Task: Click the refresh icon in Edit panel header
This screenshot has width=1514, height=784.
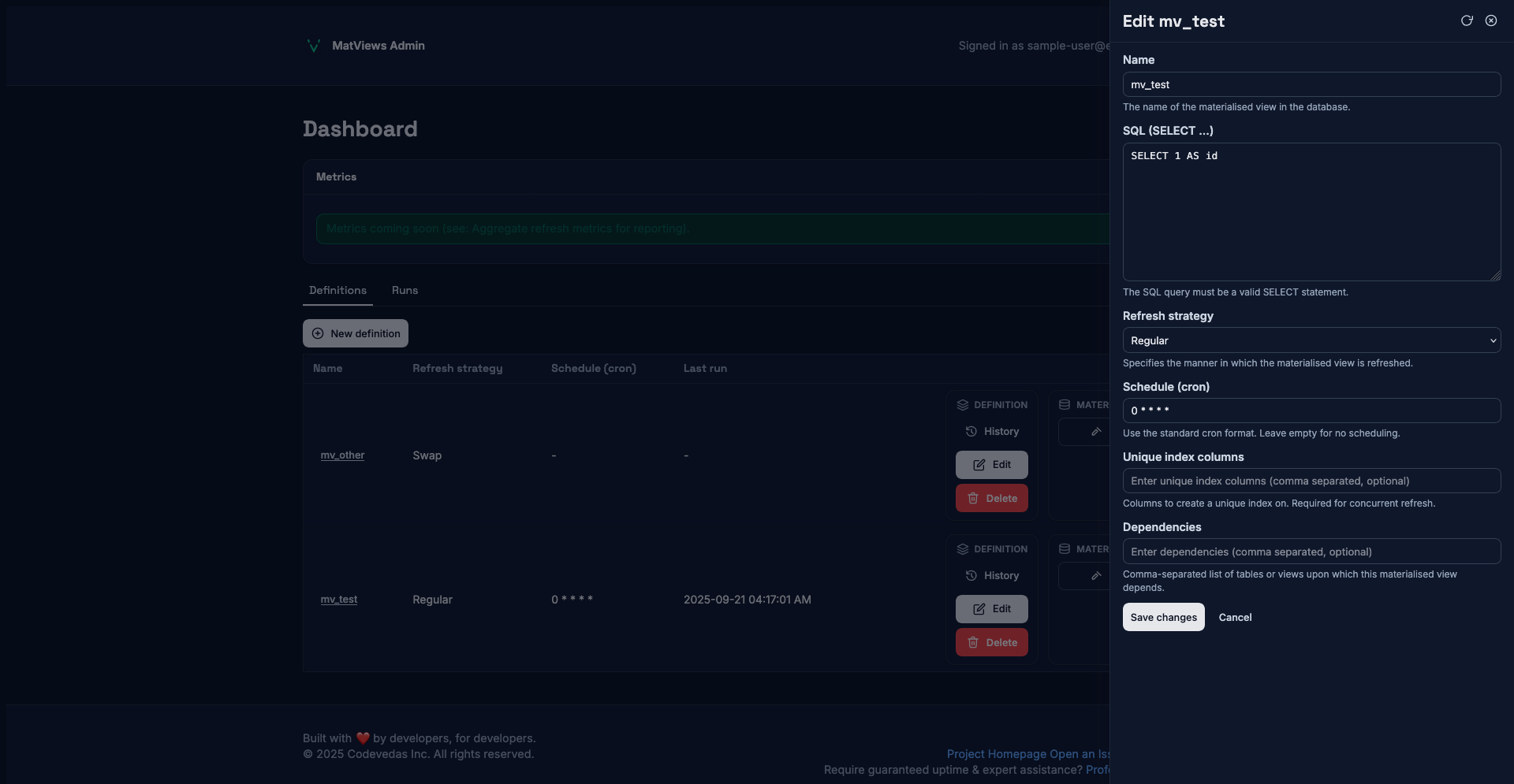Action: click(x=1467, y=21)
